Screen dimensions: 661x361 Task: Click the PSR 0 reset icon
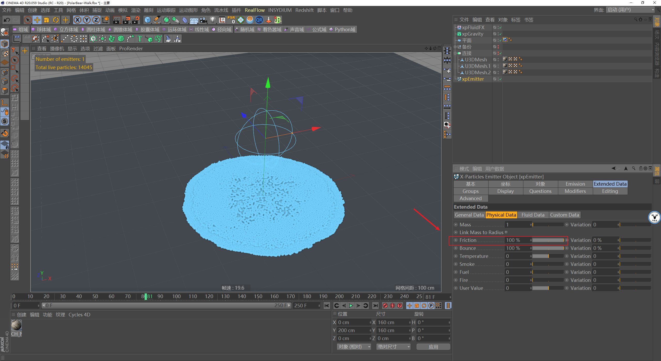click(231, 20)
